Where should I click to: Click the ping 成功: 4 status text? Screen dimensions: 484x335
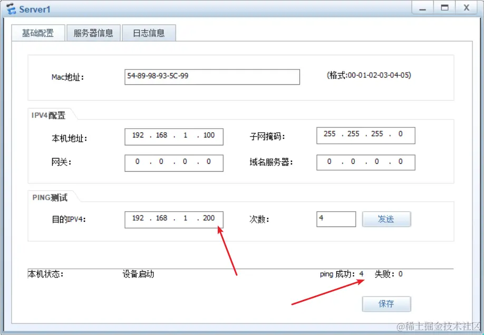342,274
